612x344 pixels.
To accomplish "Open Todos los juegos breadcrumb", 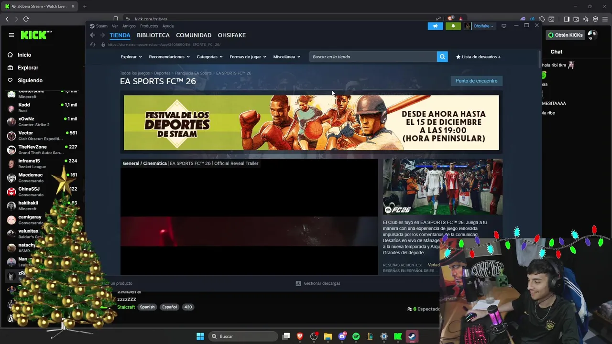I will [135, 73].
